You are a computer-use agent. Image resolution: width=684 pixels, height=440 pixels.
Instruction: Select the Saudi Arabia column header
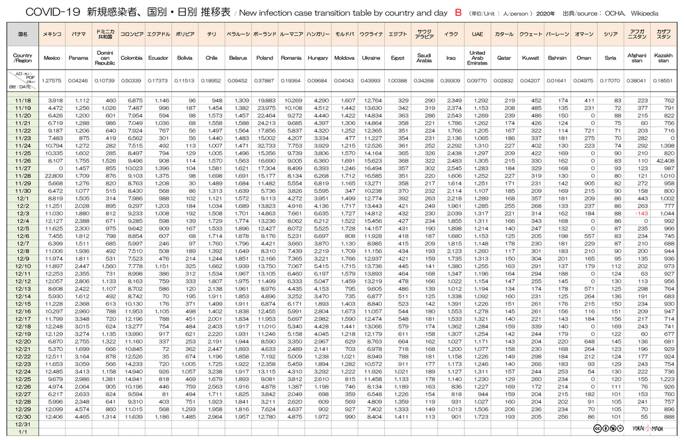click(x=424, y=57)
